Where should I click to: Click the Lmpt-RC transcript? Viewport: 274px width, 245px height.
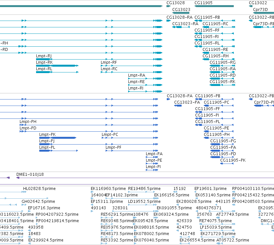click(x=132, y=72)
